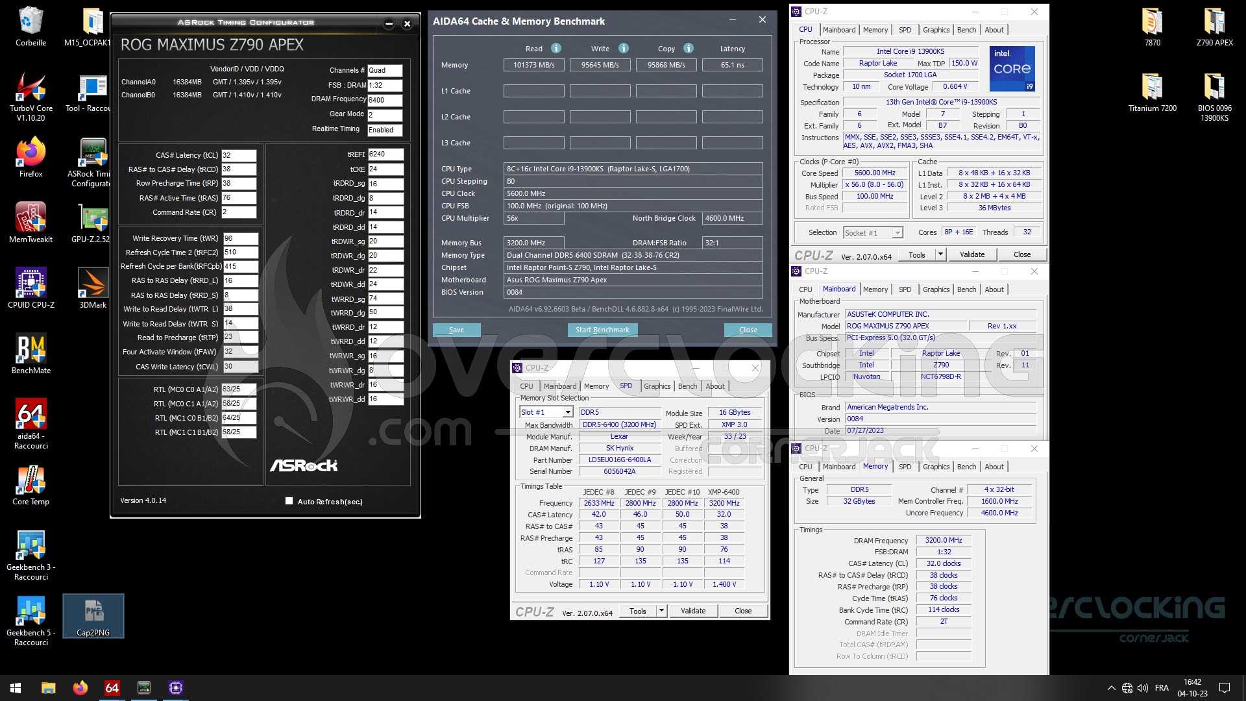The height and width of the screenshot is (701, 1246).
Task: Expand the Tools arrow in CPU-Z SPD window
Action: pos(661,611)
